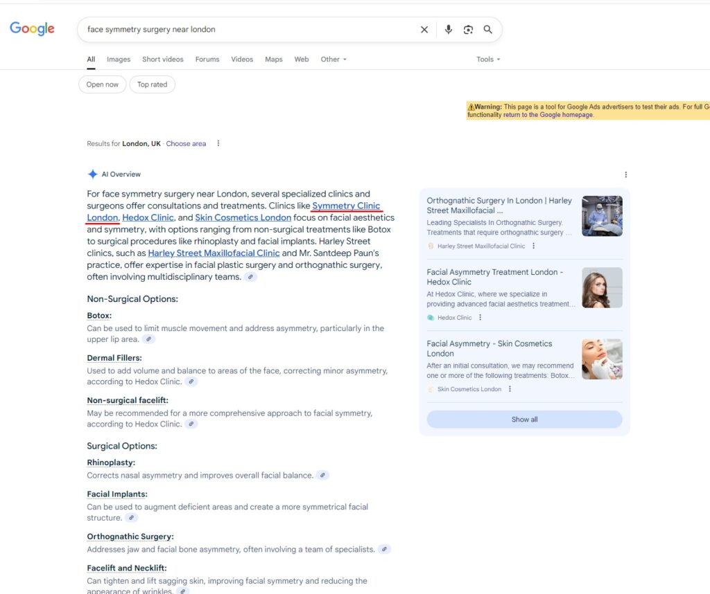Click the 'Non-Surgical Options:' heading text

[132, 299]
